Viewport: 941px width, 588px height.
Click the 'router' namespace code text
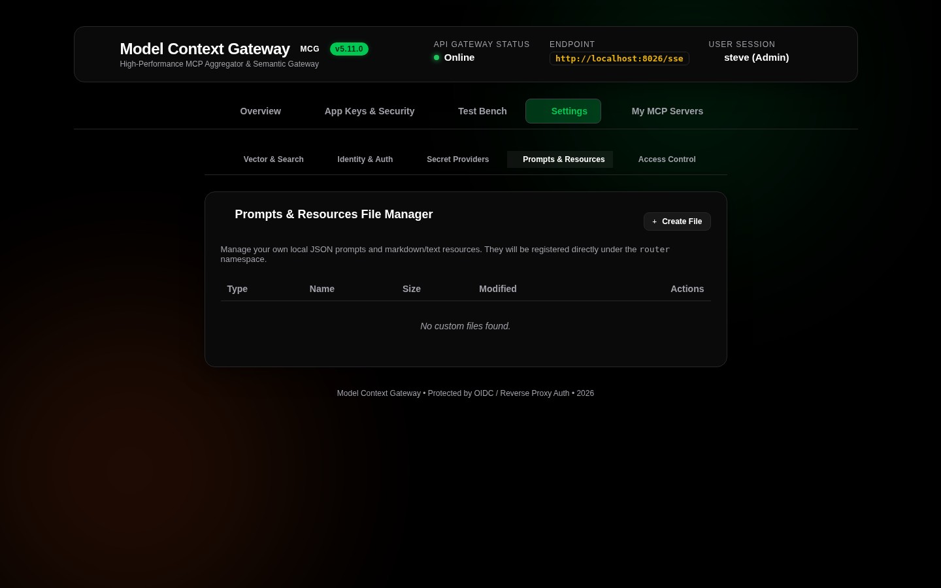655,250
